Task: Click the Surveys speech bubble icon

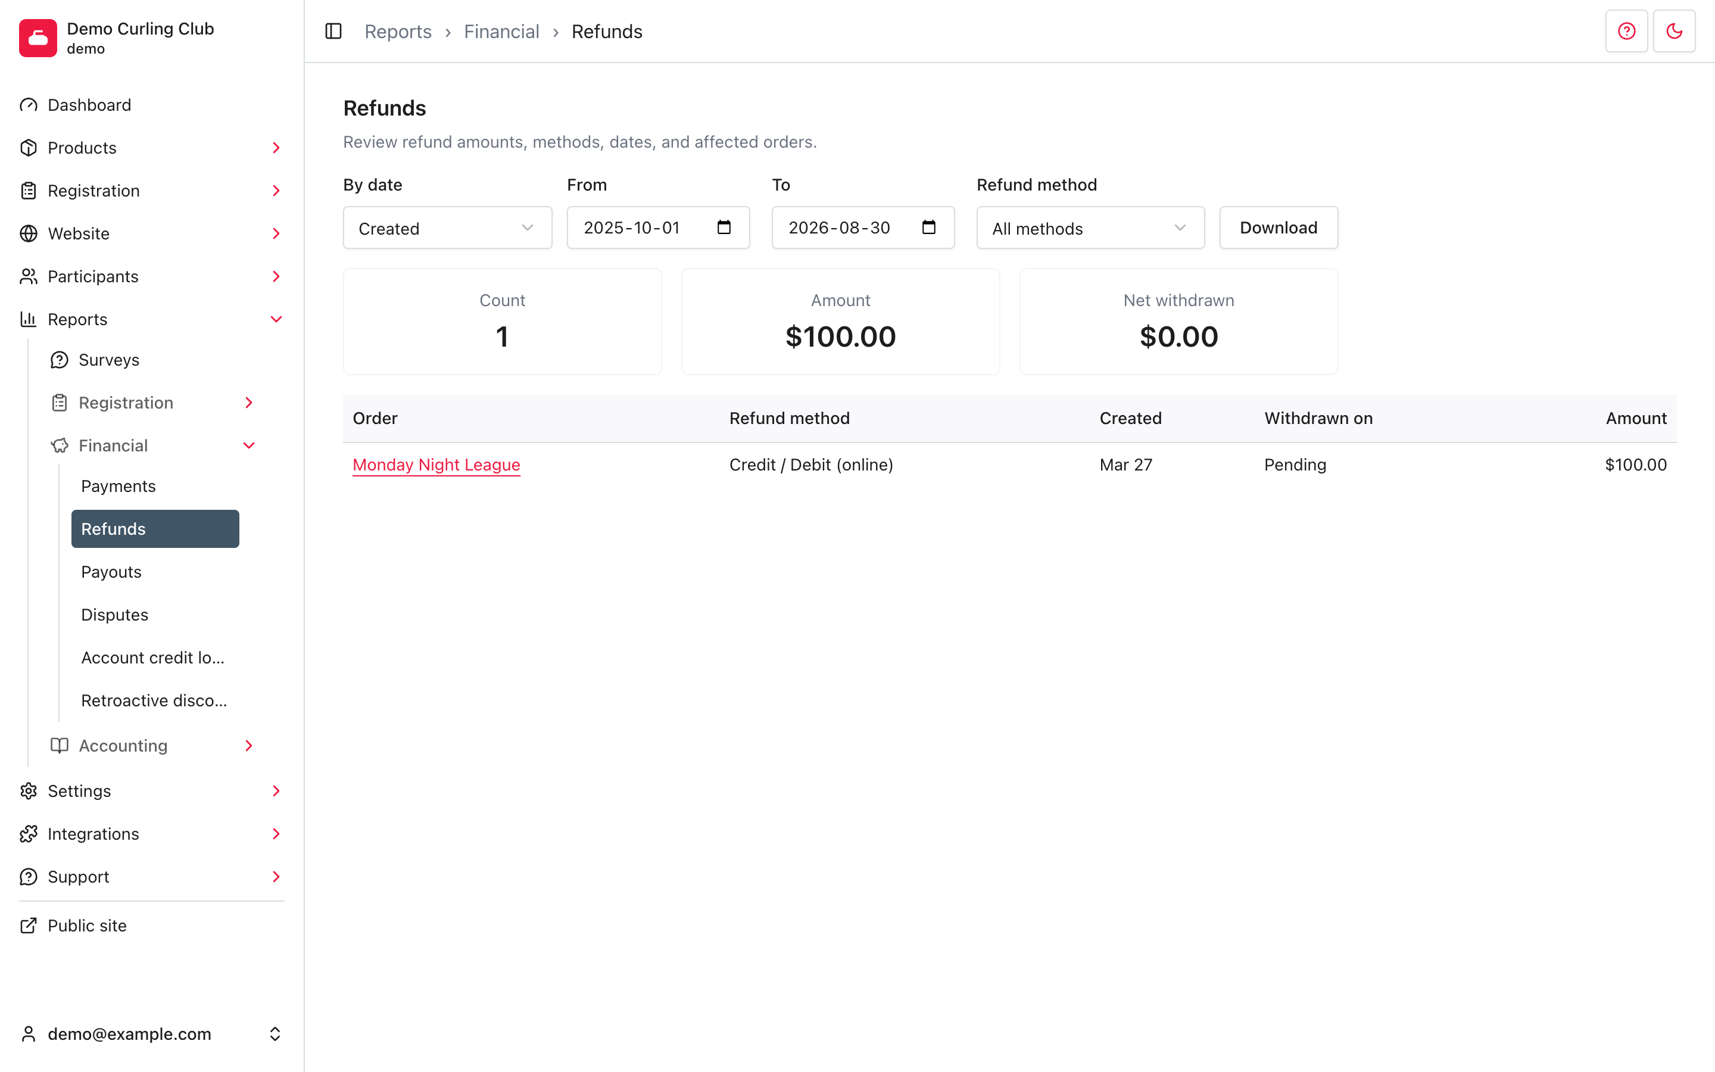Action: click(x=60, y=360)
